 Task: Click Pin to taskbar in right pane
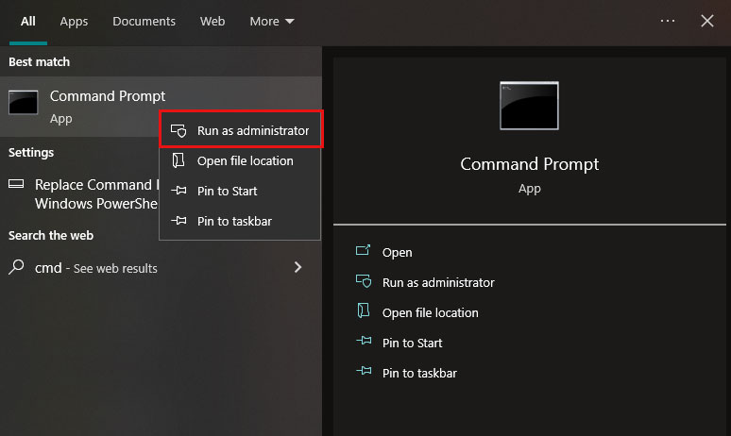point(419,374)
